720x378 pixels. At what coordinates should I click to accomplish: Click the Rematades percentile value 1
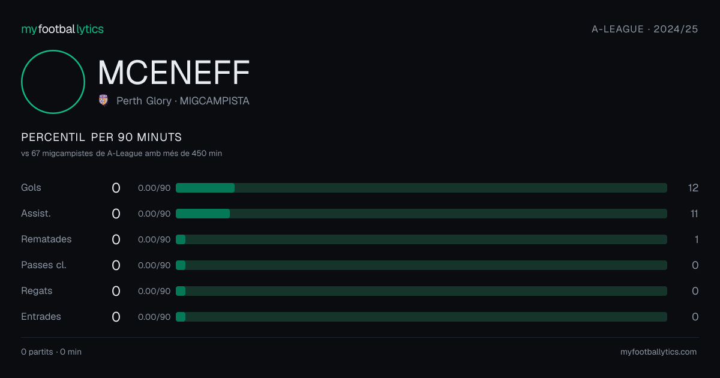click(697, 239)
